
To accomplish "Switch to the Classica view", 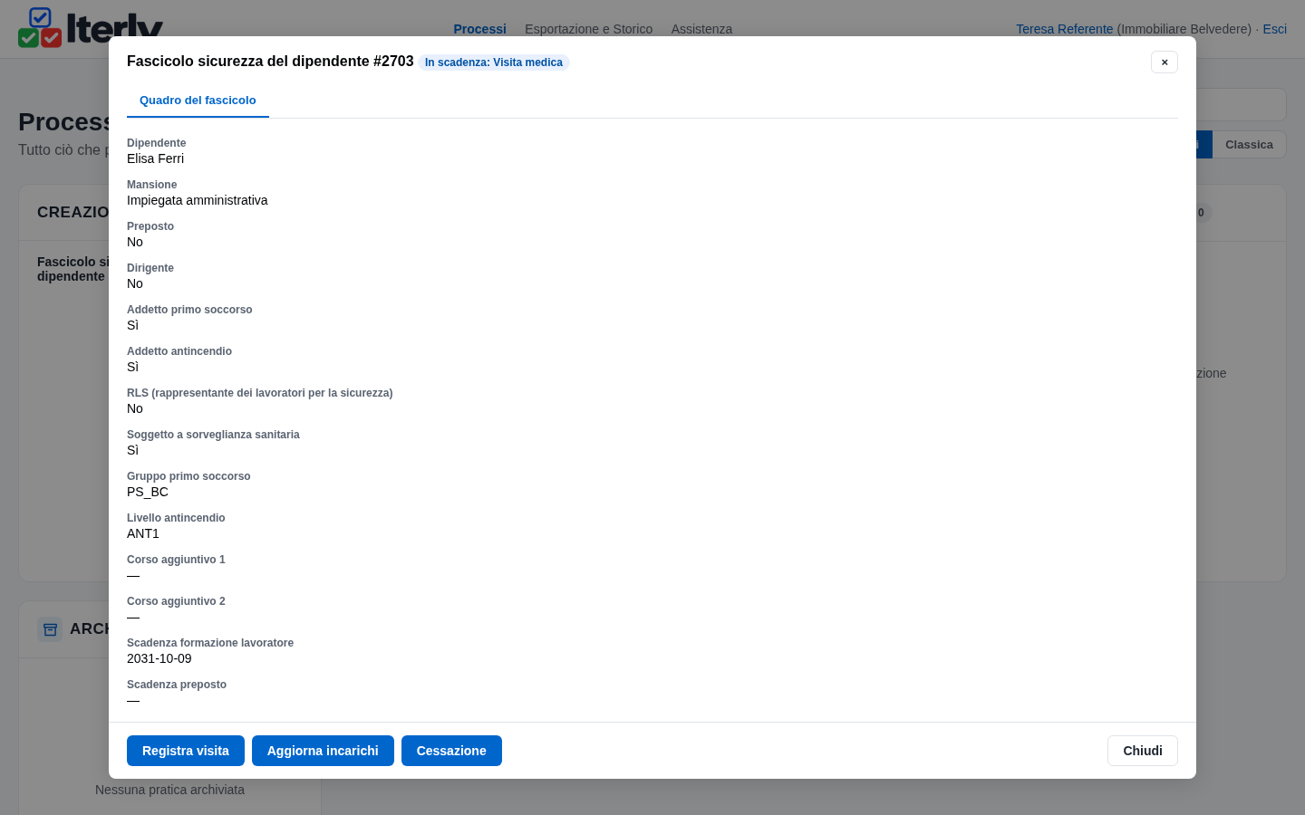I will point(1249,145).
